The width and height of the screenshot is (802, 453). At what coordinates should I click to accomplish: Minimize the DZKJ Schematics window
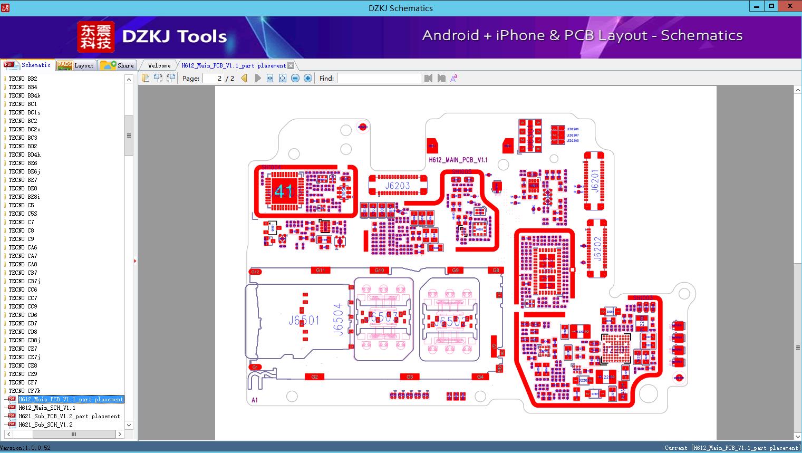(757, 6)
